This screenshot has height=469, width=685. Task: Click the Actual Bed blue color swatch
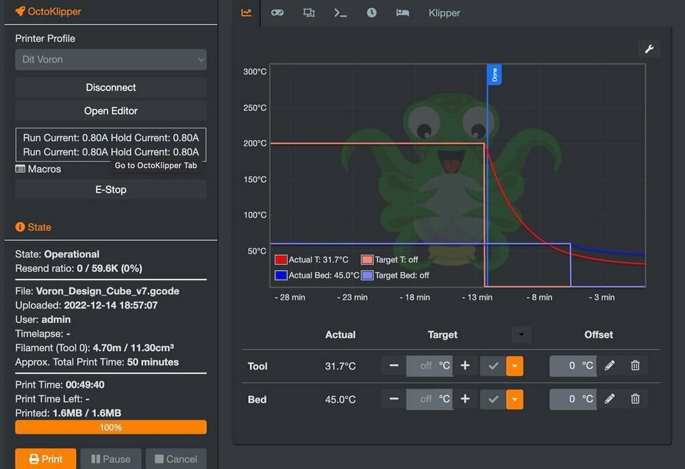281,276
